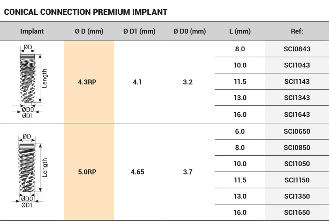Open reference SCI1043
Image resolution: width=329 pixels, height=221 pixels.
297,65
